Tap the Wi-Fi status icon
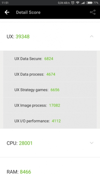100x178 pixels. tap(78, 3)
